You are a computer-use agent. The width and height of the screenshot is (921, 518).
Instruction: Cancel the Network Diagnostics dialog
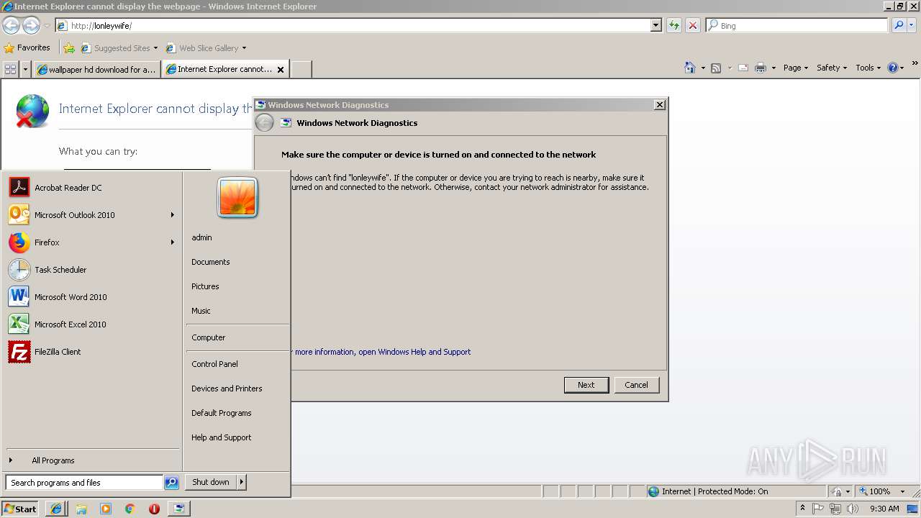636,385
